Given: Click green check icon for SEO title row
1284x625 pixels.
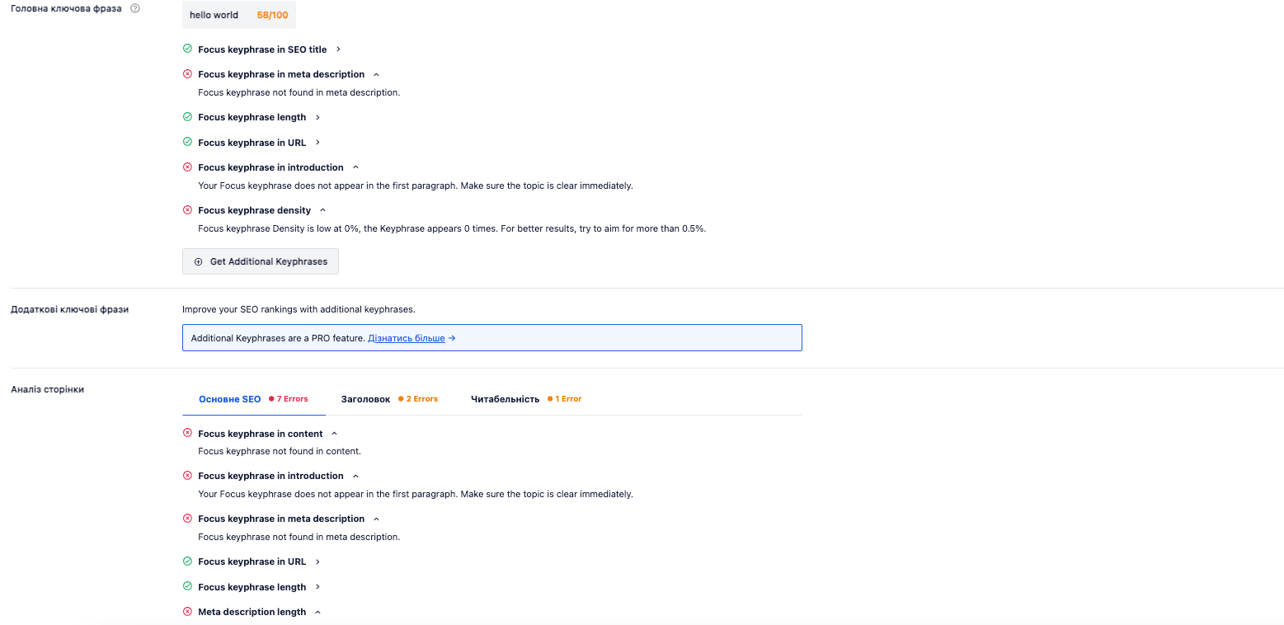Looking at the screenshot, I should click(x=187, y=49).
